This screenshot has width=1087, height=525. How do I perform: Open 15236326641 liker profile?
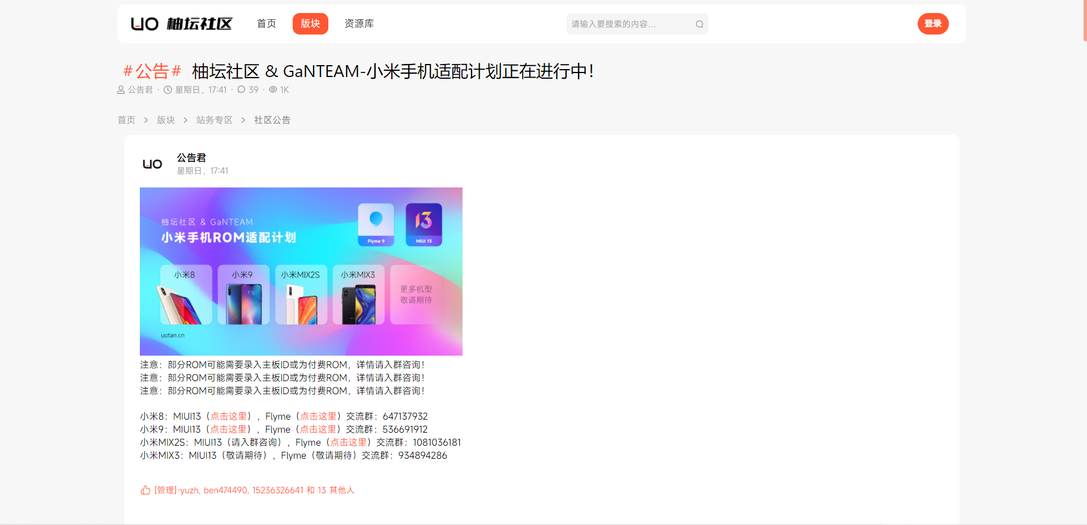(277, 490)
